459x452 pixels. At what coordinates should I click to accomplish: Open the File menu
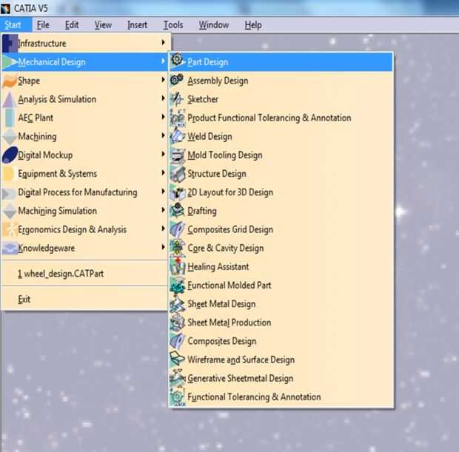[x=43, y=25]
